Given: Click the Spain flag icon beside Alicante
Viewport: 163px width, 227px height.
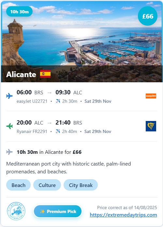Looking at the screenshot, I should (45, 74).
